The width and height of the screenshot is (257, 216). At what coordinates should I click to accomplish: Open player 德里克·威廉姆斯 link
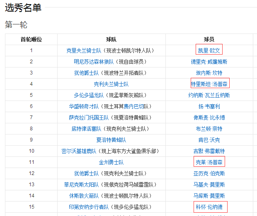tap(209, 62)
